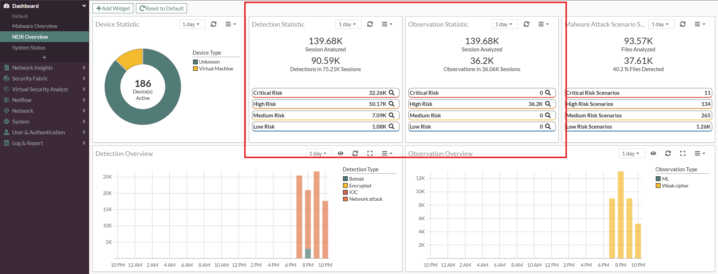Toggle eye icon in Detection Overview
The height and width of the screenshot is (274, 718).
[x=340, y=153]
